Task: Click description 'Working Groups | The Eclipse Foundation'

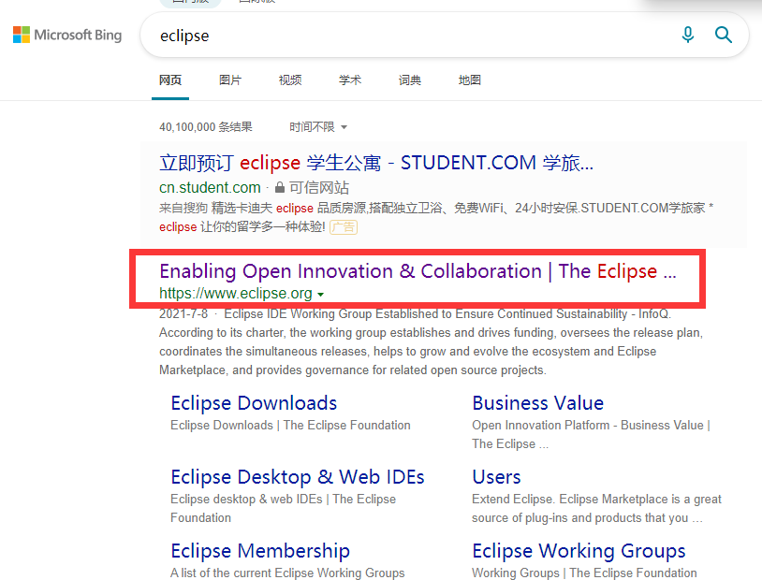Action: [x=585, y=573]
